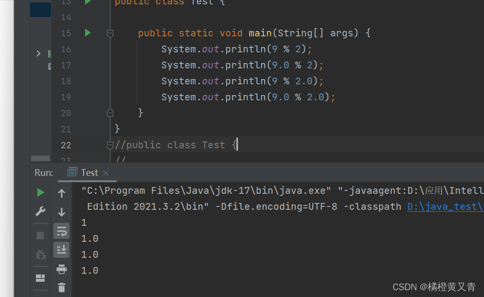Click the Run: panel label
This screenshot has height=297, width=484.
point(44,172)
